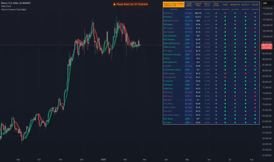Click the orange Category Layer 1 & Major header cell
Image resolution: width=274 pixels, height=162 pixels.
173,4
